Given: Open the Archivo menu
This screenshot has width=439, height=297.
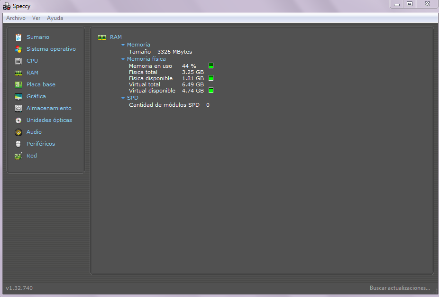Looking at the screenshot, I should pos(16,18).
